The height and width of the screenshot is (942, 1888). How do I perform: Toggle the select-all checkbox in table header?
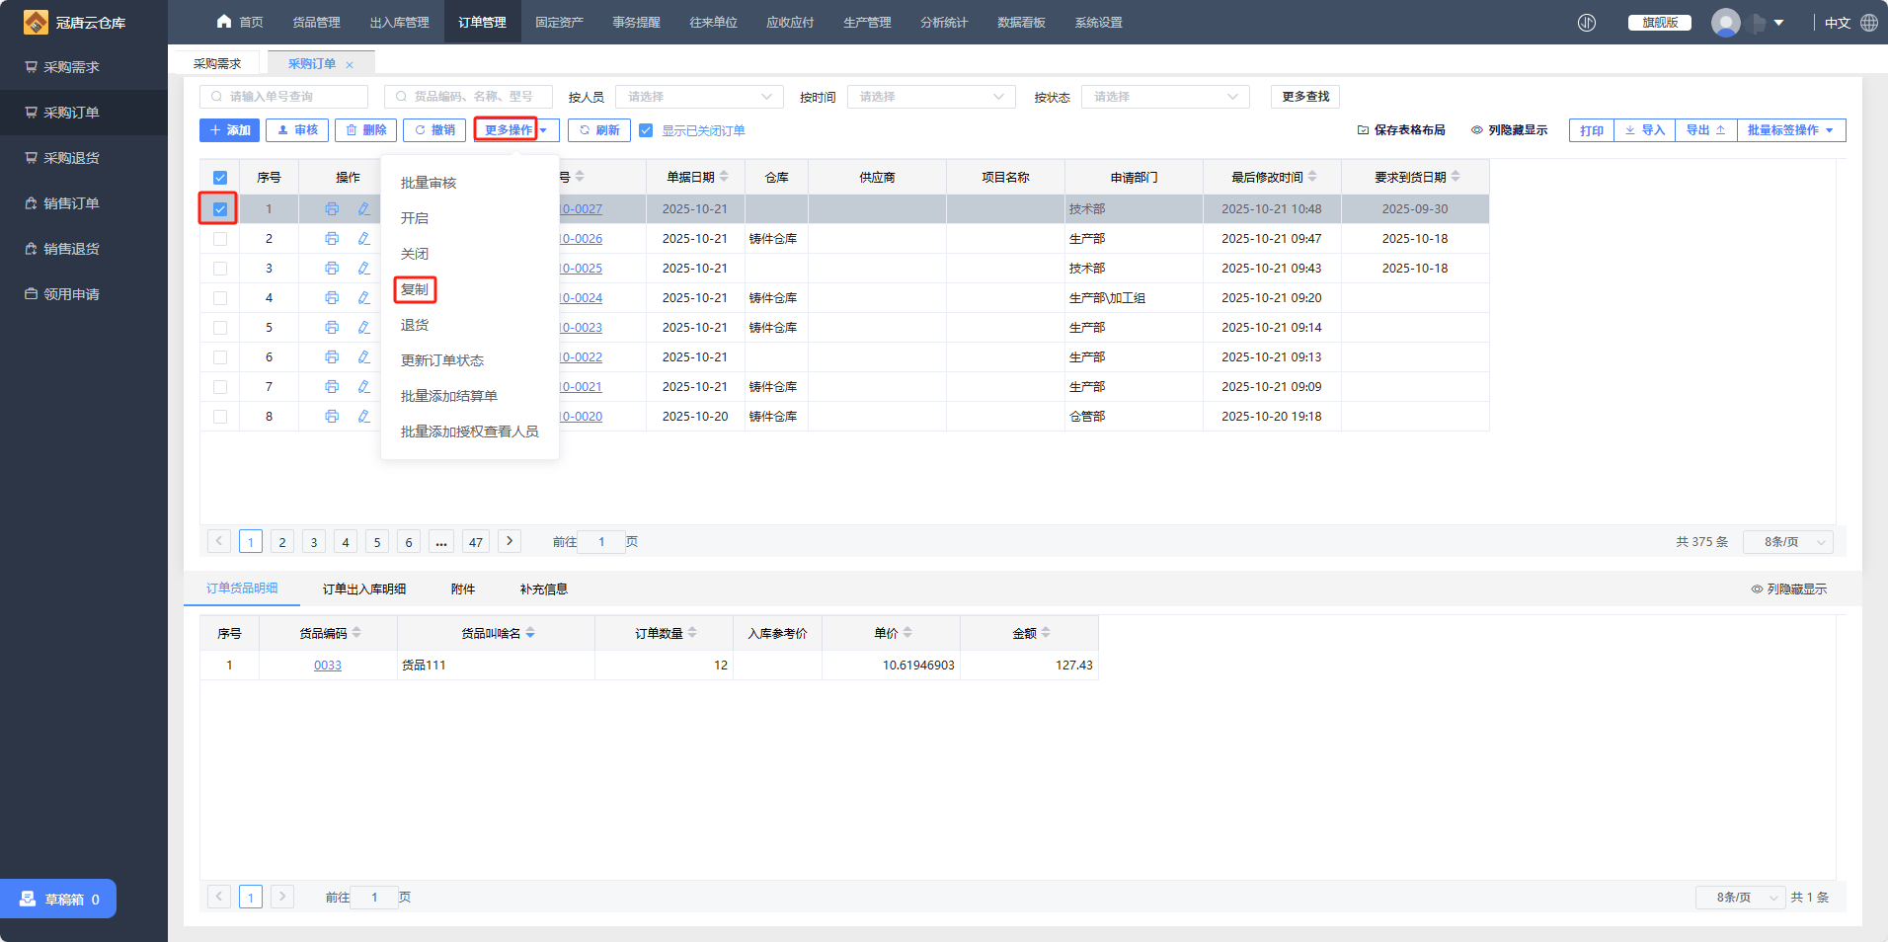click(220, 178)
